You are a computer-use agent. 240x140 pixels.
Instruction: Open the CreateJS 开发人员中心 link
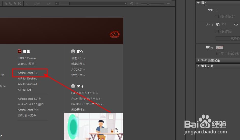(87, 104)
